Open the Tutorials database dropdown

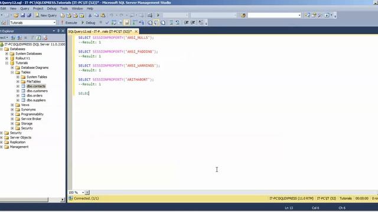tap(54, 22)
